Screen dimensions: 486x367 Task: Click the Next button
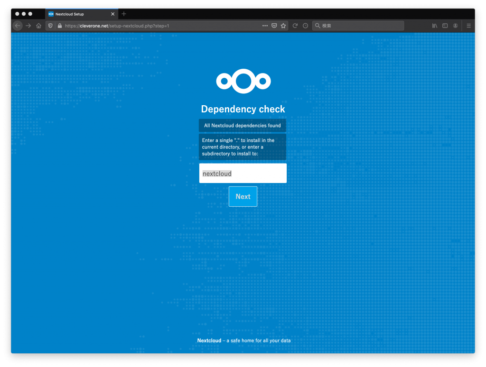(x=243, y=196)
